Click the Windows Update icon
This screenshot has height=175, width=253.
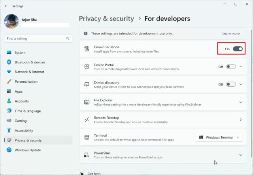tap(9, 150)
